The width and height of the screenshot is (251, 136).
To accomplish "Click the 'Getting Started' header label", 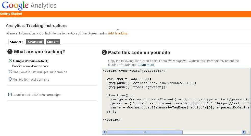I will point(11,14).
